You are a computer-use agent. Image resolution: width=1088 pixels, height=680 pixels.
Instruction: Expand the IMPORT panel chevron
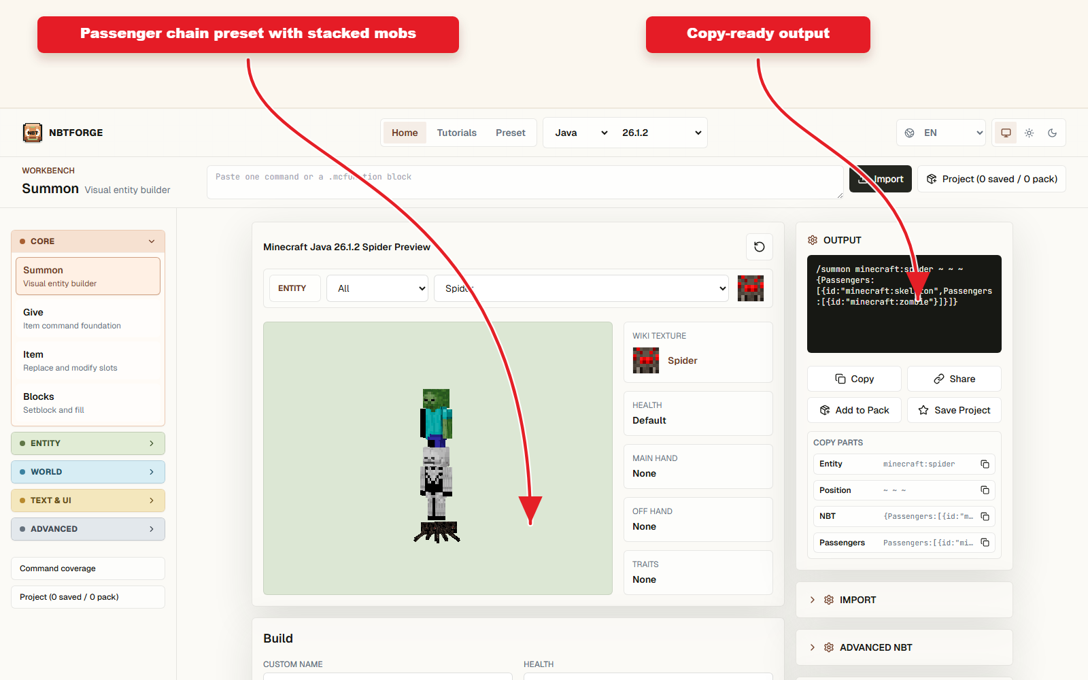pyautogui.click(x=813, y=600)
